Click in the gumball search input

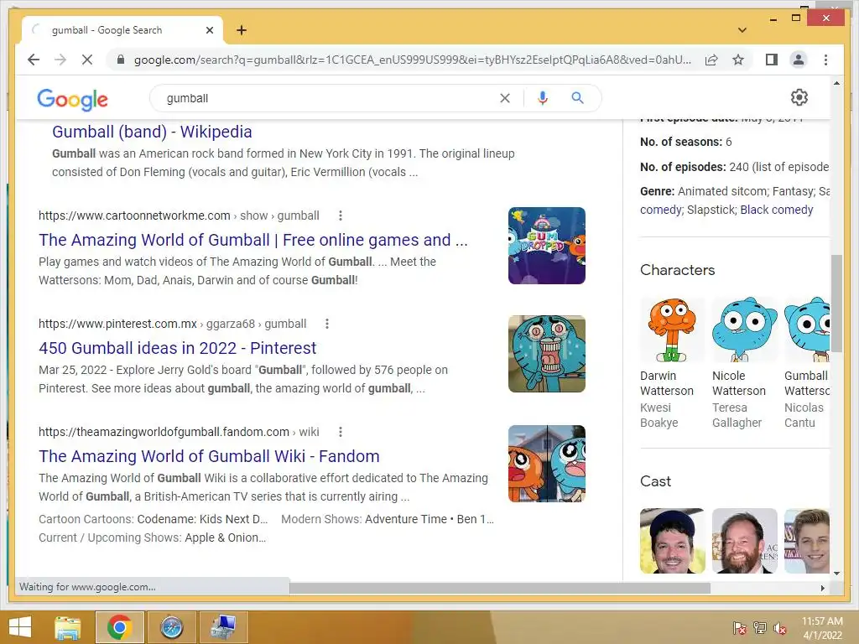point(329,98)
